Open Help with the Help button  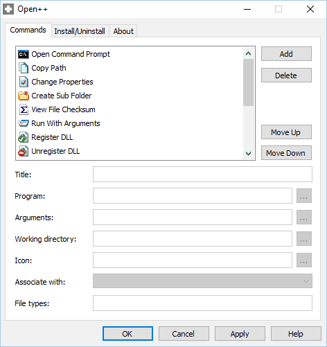click(296, 334)
